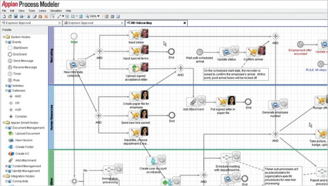328x186 pixels.
Task: Click the Print toolbar icon
Action: [x=21, y=16]
